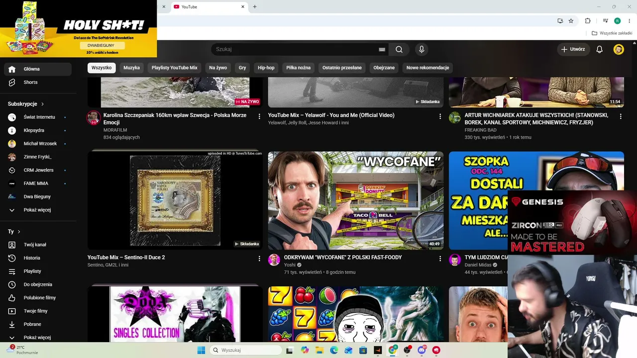Viewport: 637px width, 358px height.
Task: Open Twój kanał from the sidebar
Action: (38, 245)
